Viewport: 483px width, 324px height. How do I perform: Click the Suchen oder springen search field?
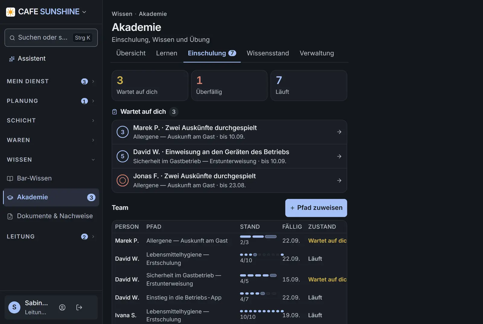pos(51,38)
